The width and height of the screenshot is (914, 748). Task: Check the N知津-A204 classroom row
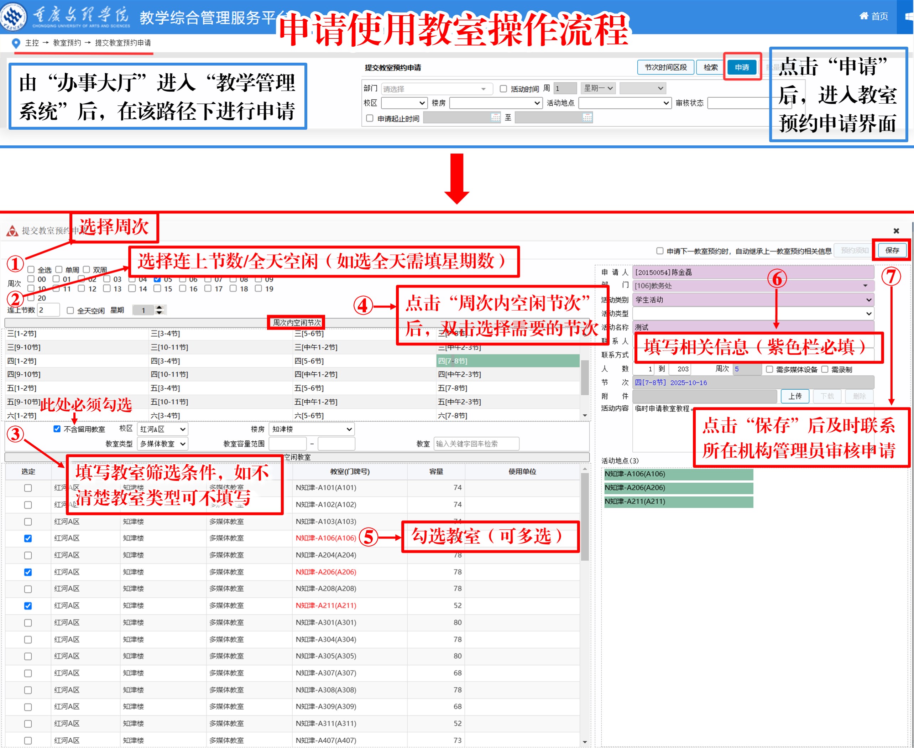(x=28, y=555)
